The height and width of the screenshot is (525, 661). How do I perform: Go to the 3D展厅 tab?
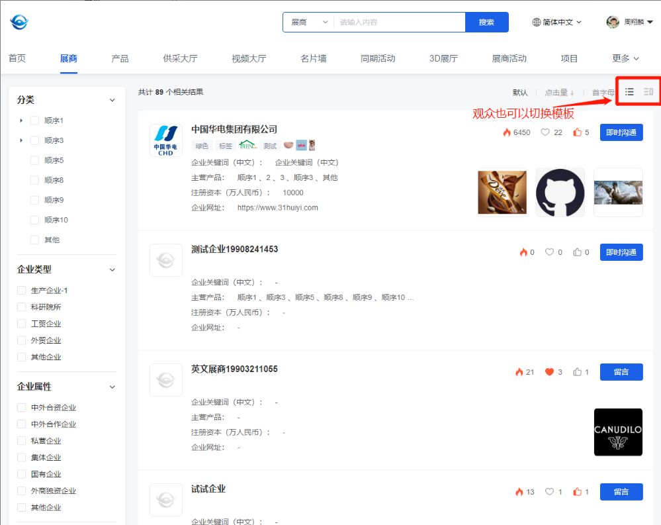[443, 58]
